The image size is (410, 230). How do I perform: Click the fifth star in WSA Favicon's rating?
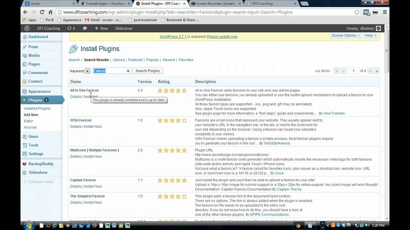point(184,120)
